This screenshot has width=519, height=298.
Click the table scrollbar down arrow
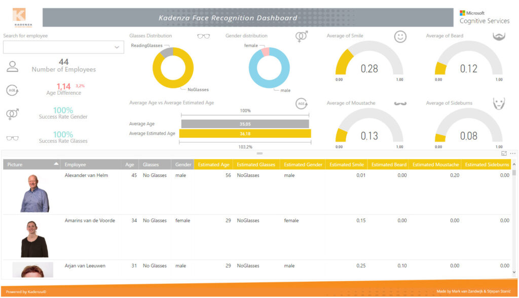point(514,272)
